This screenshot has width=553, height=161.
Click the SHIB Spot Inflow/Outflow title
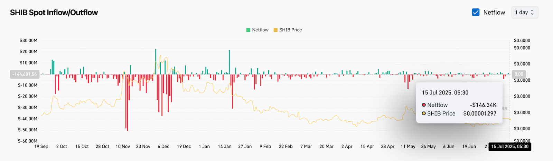tap(54, 12)
